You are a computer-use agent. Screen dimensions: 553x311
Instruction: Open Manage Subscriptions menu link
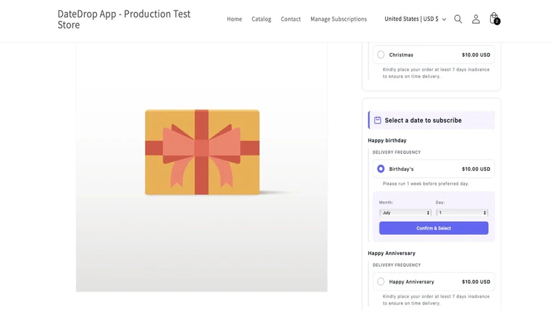coord(339,19)
